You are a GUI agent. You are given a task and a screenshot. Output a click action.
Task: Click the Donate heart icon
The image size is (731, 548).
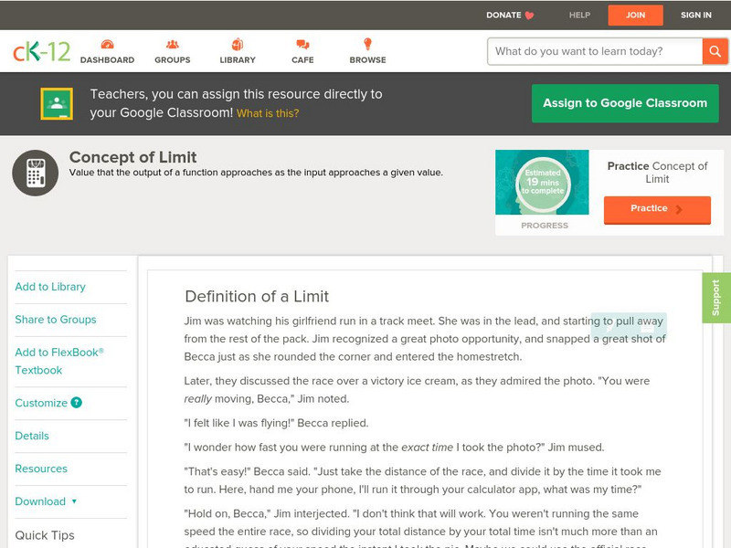tap(529, 16)
